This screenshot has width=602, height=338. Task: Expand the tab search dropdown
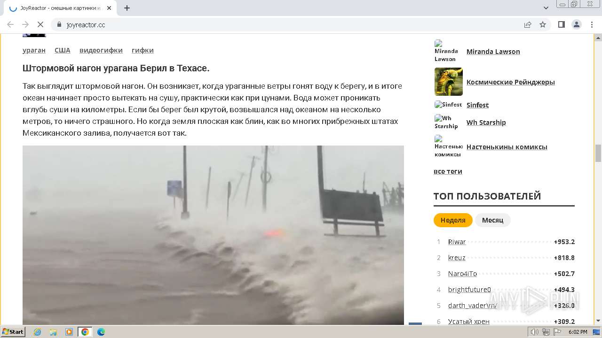546,8
